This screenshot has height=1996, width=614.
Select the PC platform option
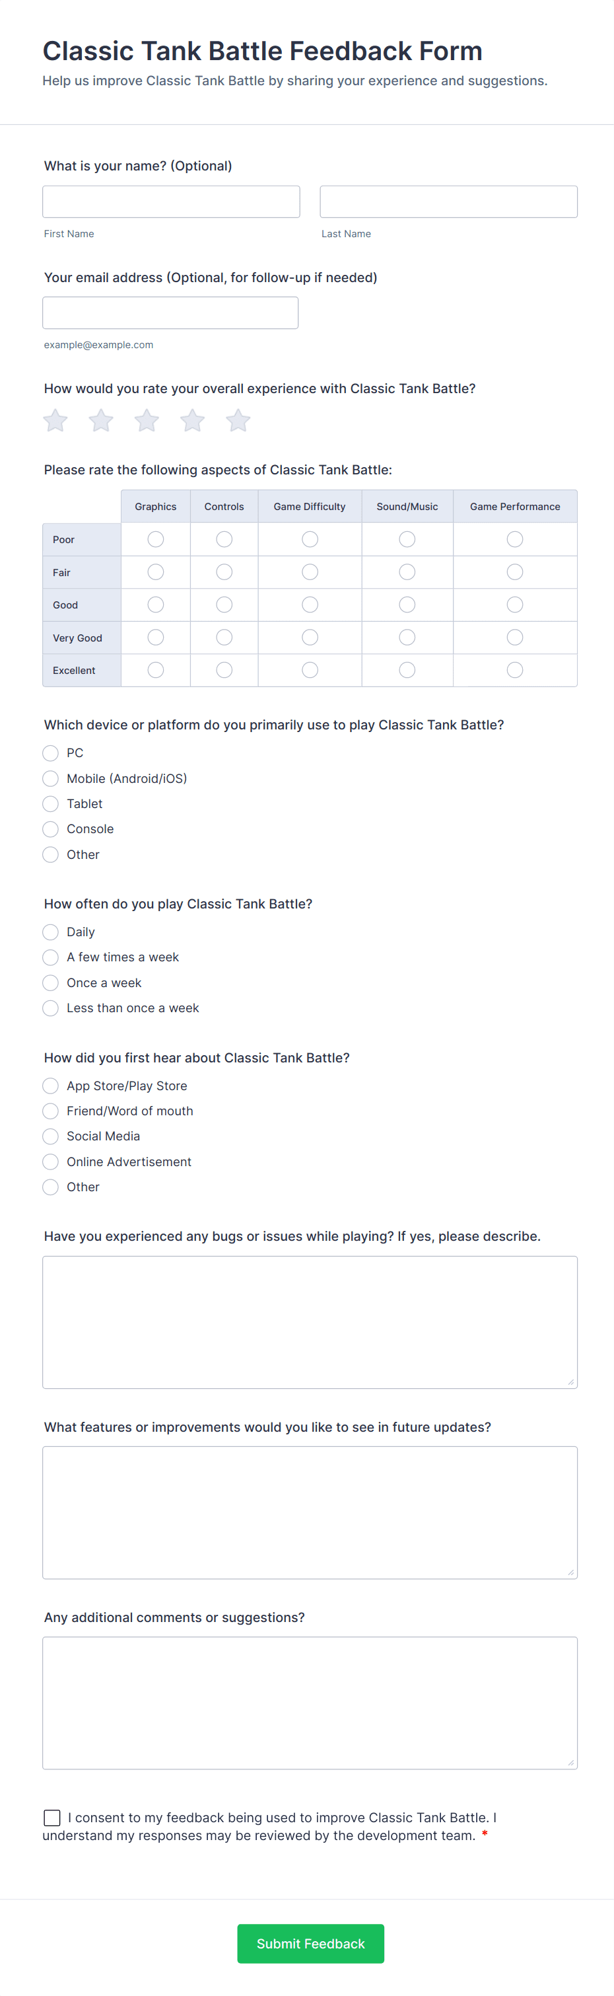50,753
